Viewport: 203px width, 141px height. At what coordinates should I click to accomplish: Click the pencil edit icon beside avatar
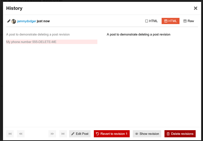pyautogui.click(x=9, y=21)
